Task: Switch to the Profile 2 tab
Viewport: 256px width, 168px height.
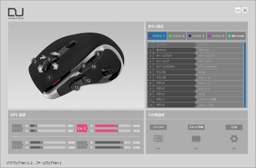Action: coord(177,36)
